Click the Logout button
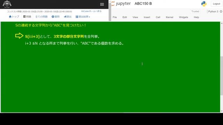 click(216, 4)
